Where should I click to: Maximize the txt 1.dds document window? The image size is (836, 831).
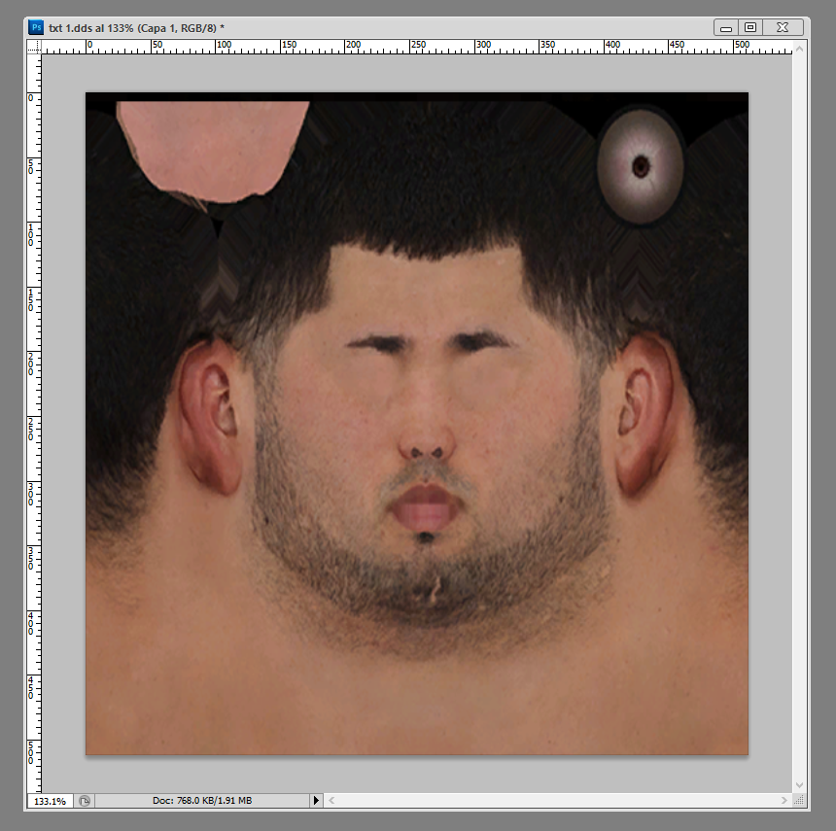point(750,27)
